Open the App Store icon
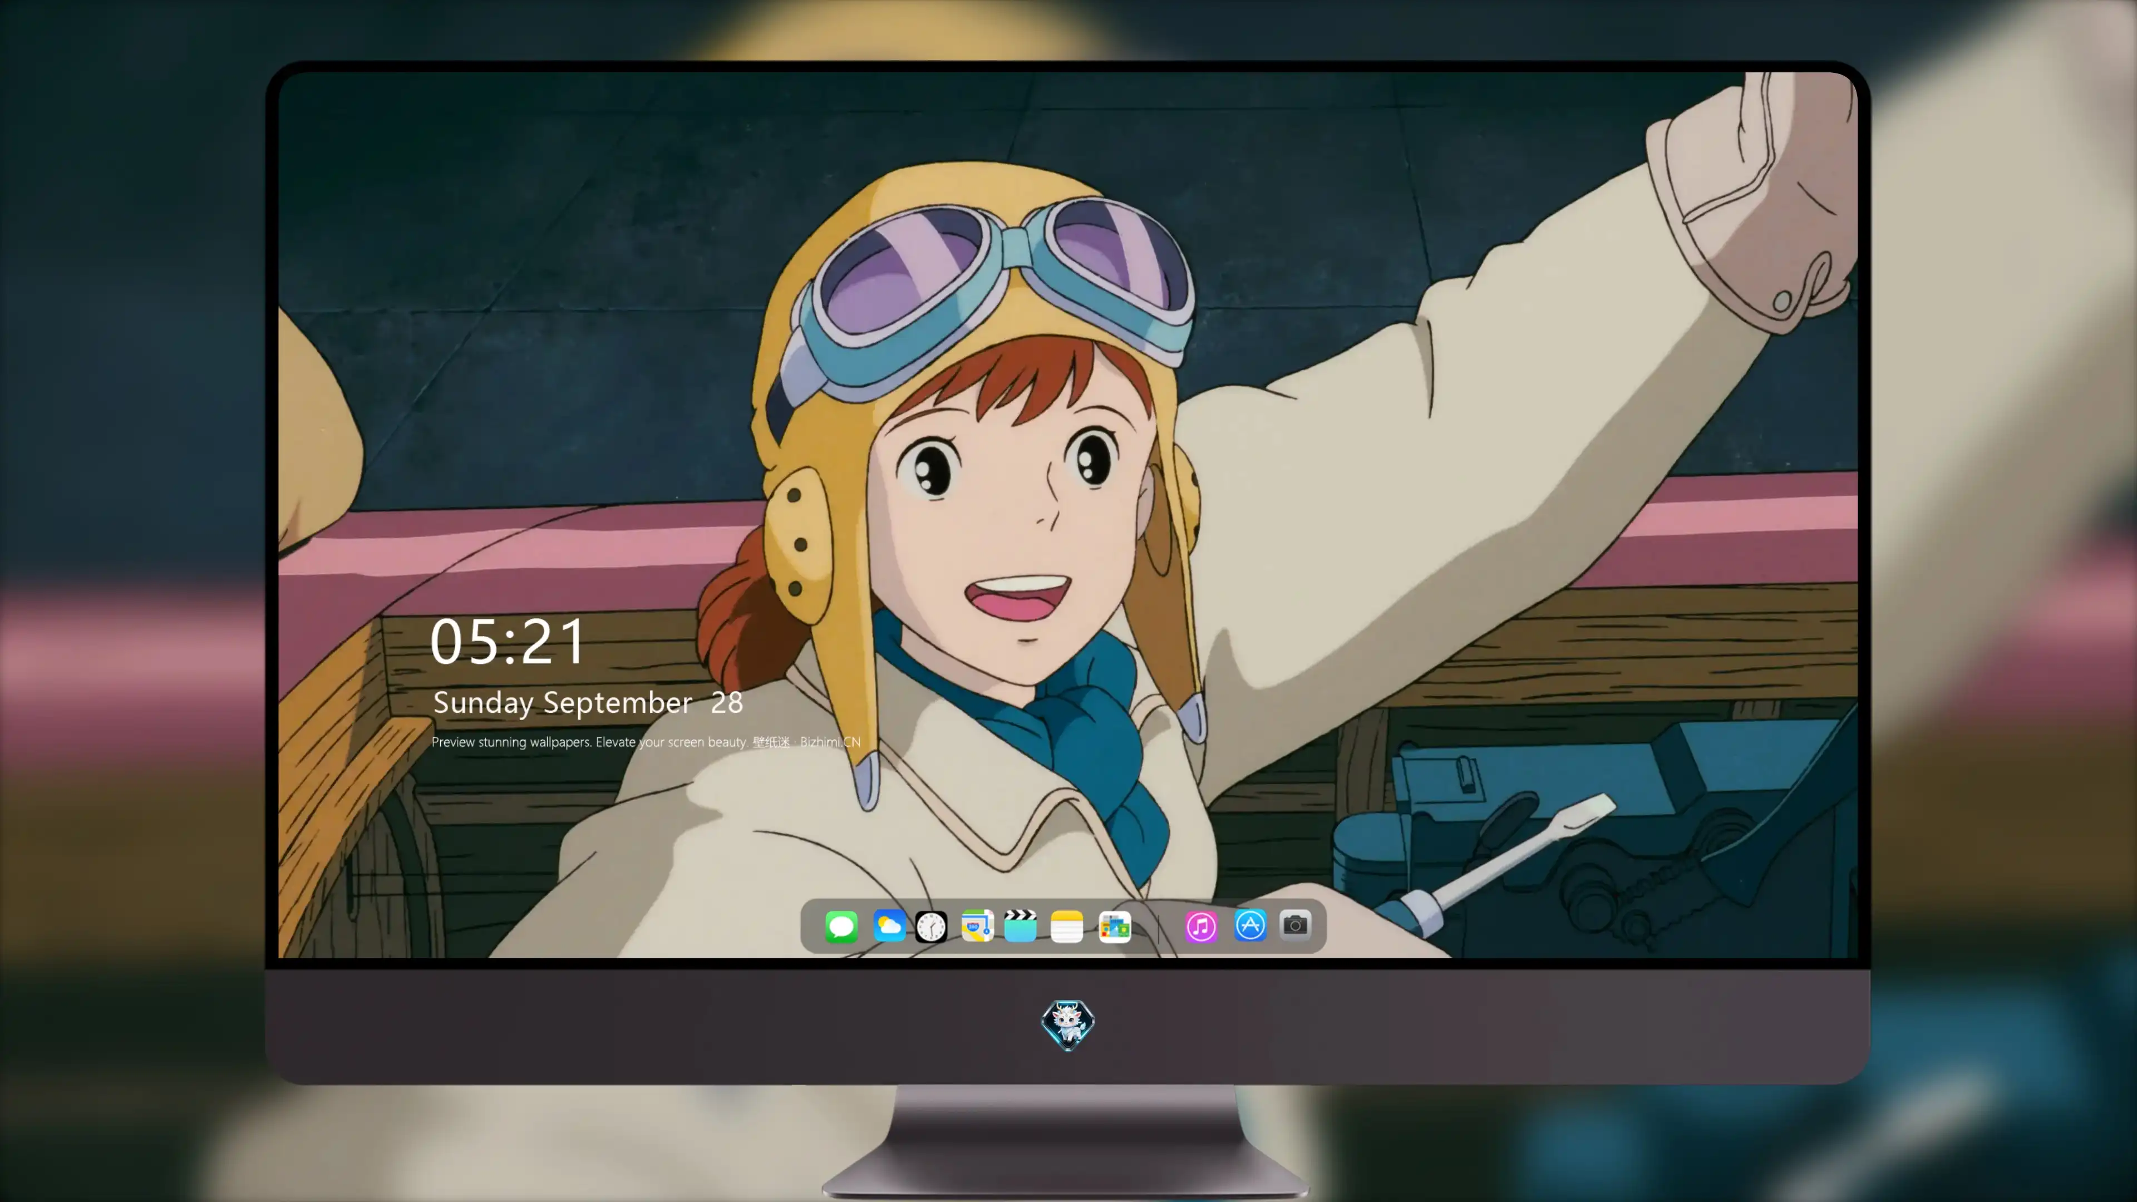Viewport: 2137px width, 1202px height. coord(1250,926)
